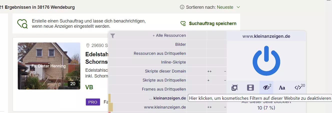Expand the Alle Ressourcen row
Viewport: 332px width, 113px height.
[x=169, y=35]
